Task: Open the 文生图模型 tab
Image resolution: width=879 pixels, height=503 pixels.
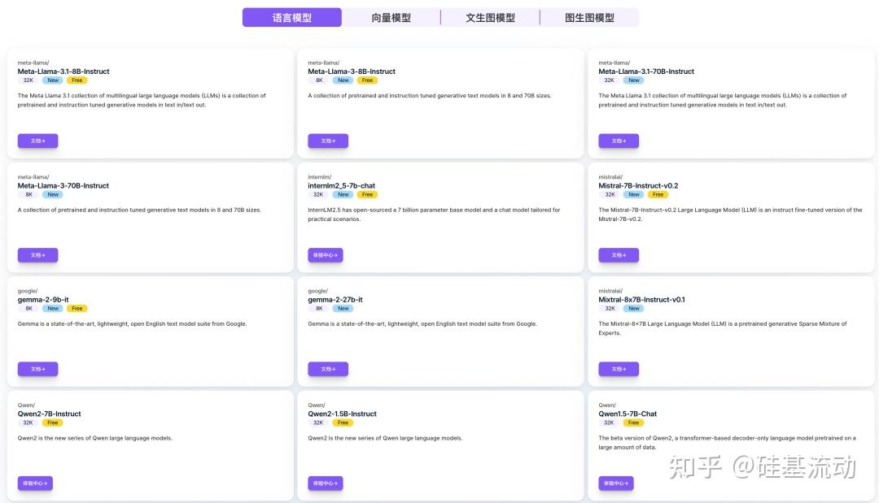Action: [x=490, y=16]
